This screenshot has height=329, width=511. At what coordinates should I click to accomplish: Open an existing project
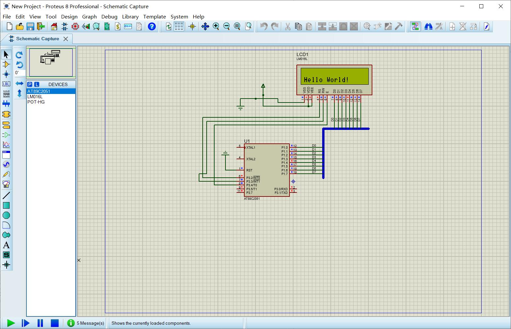pyautogui.click(x=20, y=26)
